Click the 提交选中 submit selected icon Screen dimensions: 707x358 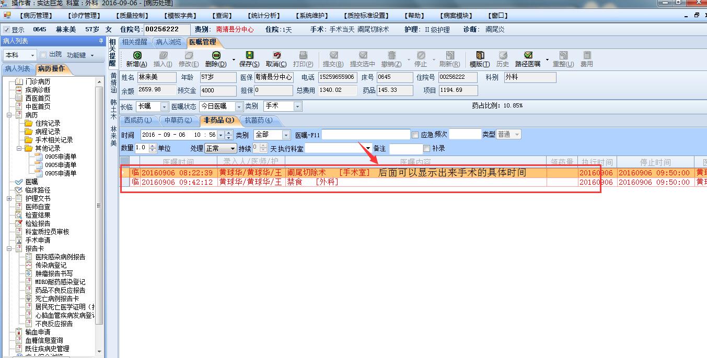tap(362, 55)
